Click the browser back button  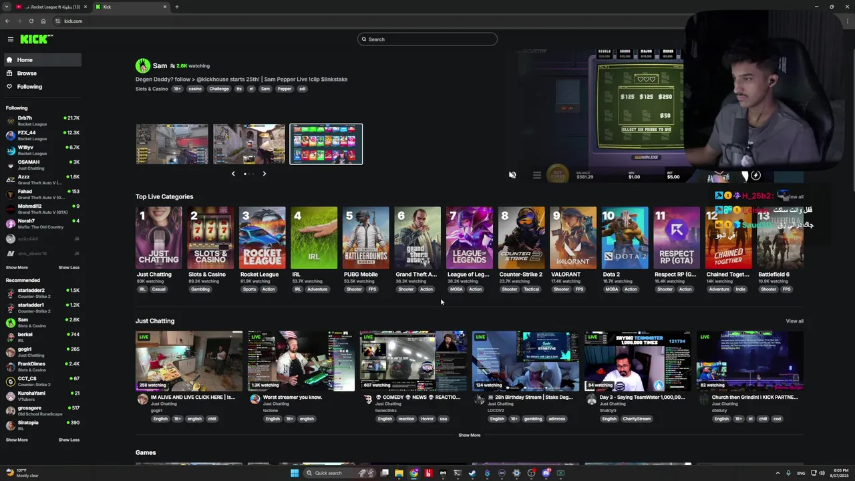[x=7, y=21]
